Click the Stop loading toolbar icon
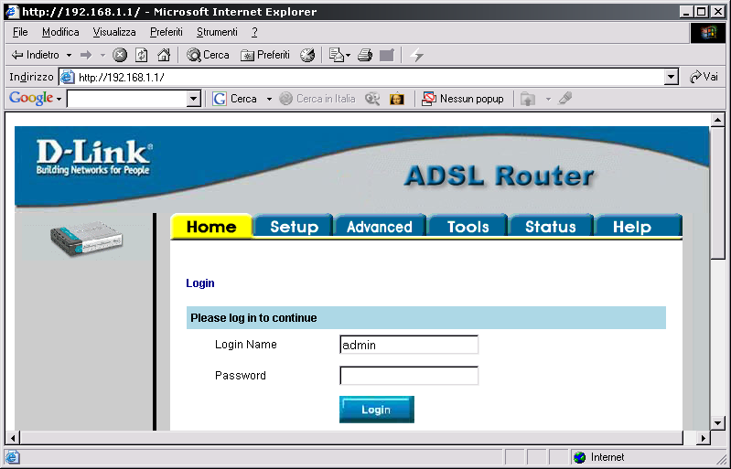The image size is (731, 469). point(120,55)
